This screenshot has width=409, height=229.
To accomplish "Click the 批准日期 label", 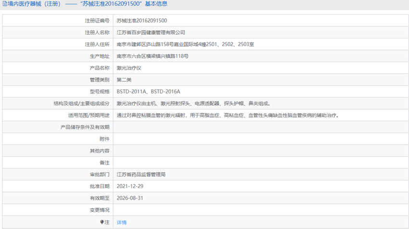I will coord(100,186).
